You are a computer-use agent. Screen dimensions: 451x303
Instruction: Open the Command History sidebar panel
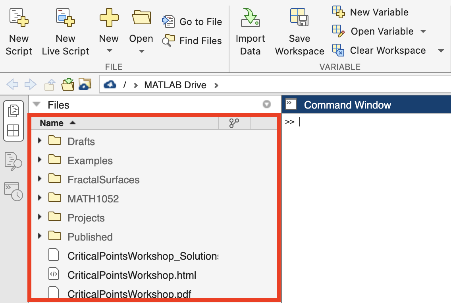13,192
